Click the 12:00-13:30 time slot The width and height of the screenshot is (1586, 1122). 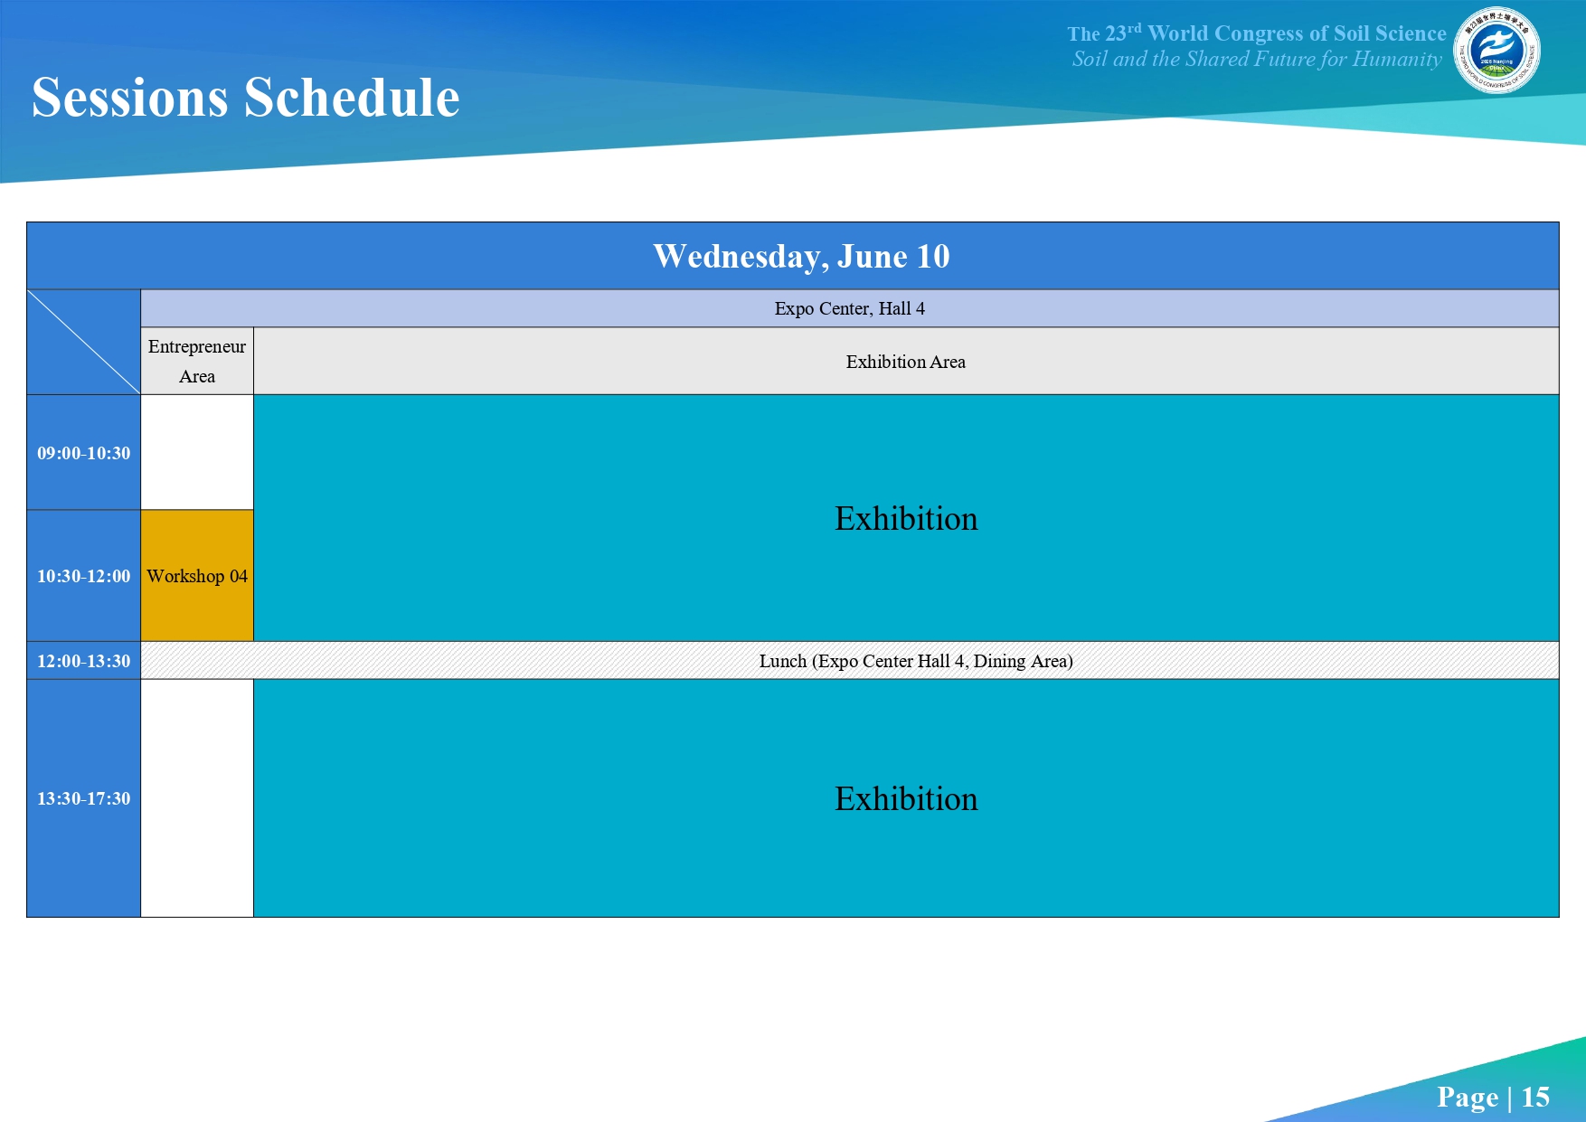click(x=84, y=661)
